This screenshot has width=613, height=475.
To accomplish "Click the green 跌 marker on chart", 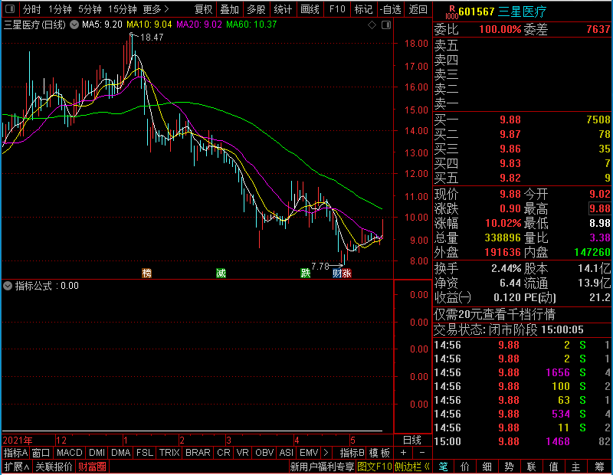I will click(x=305, y=273).
